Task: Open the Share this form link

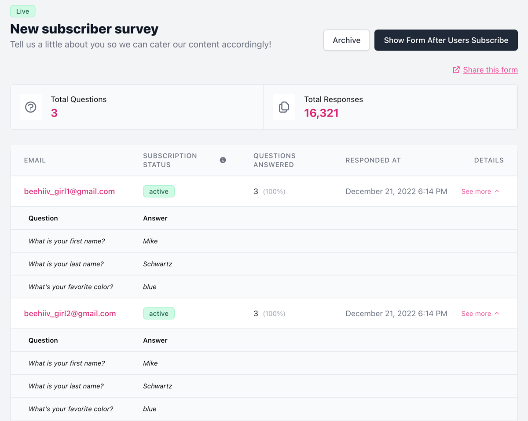Action: [490, 70]
